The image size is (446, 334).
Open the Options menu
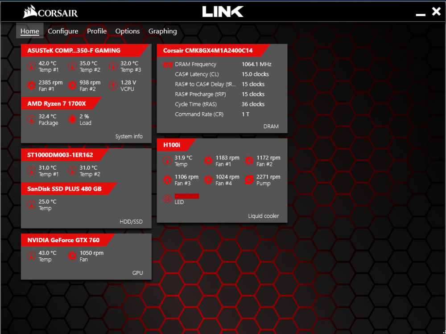128,31
